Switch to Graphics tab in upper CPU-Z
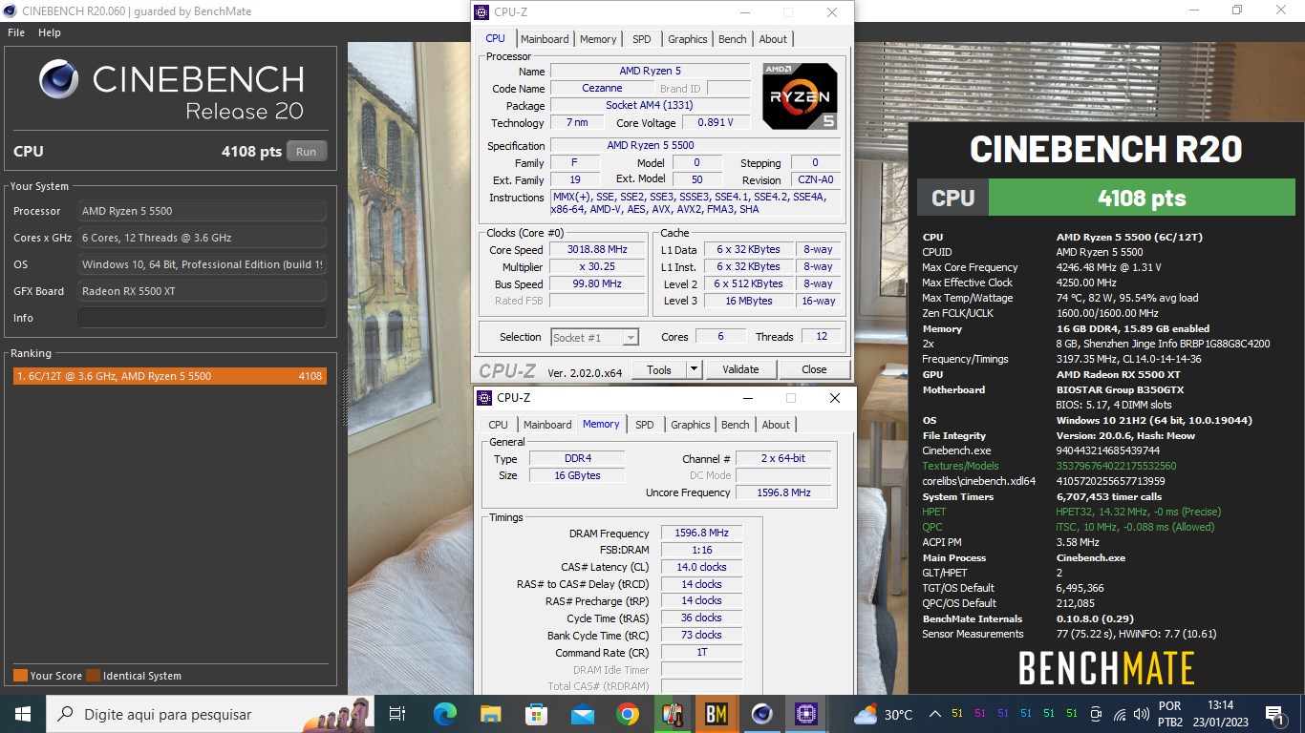This screenshot has width=1305, height=733. click(688, 39)
